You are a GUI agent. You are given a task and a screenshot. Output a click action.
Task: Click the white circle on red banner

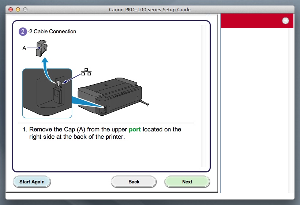[x=286, y=21]
